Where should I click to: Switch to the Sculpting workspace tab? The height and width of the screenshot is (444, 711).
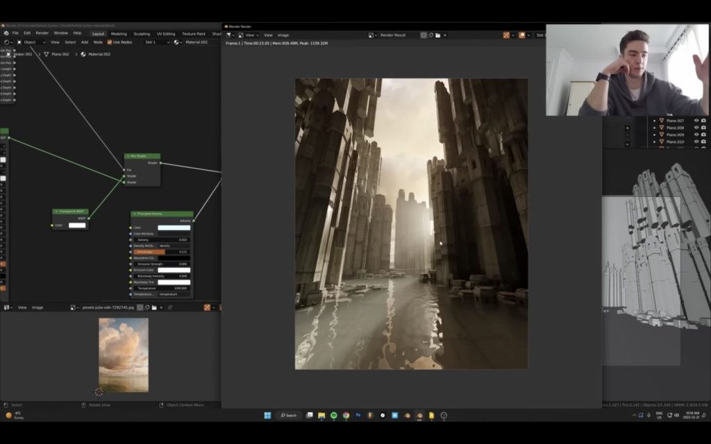[142, 33]
